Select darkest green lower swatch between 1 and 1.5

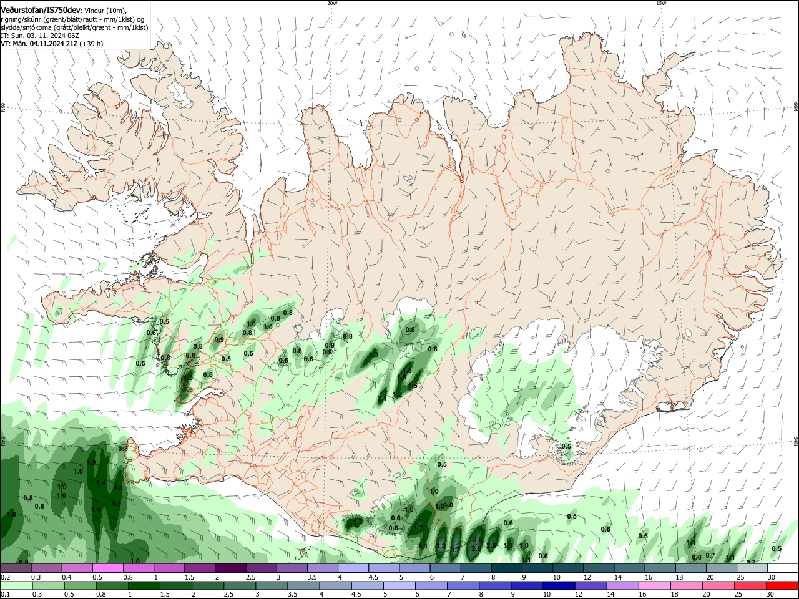[143, 585]
